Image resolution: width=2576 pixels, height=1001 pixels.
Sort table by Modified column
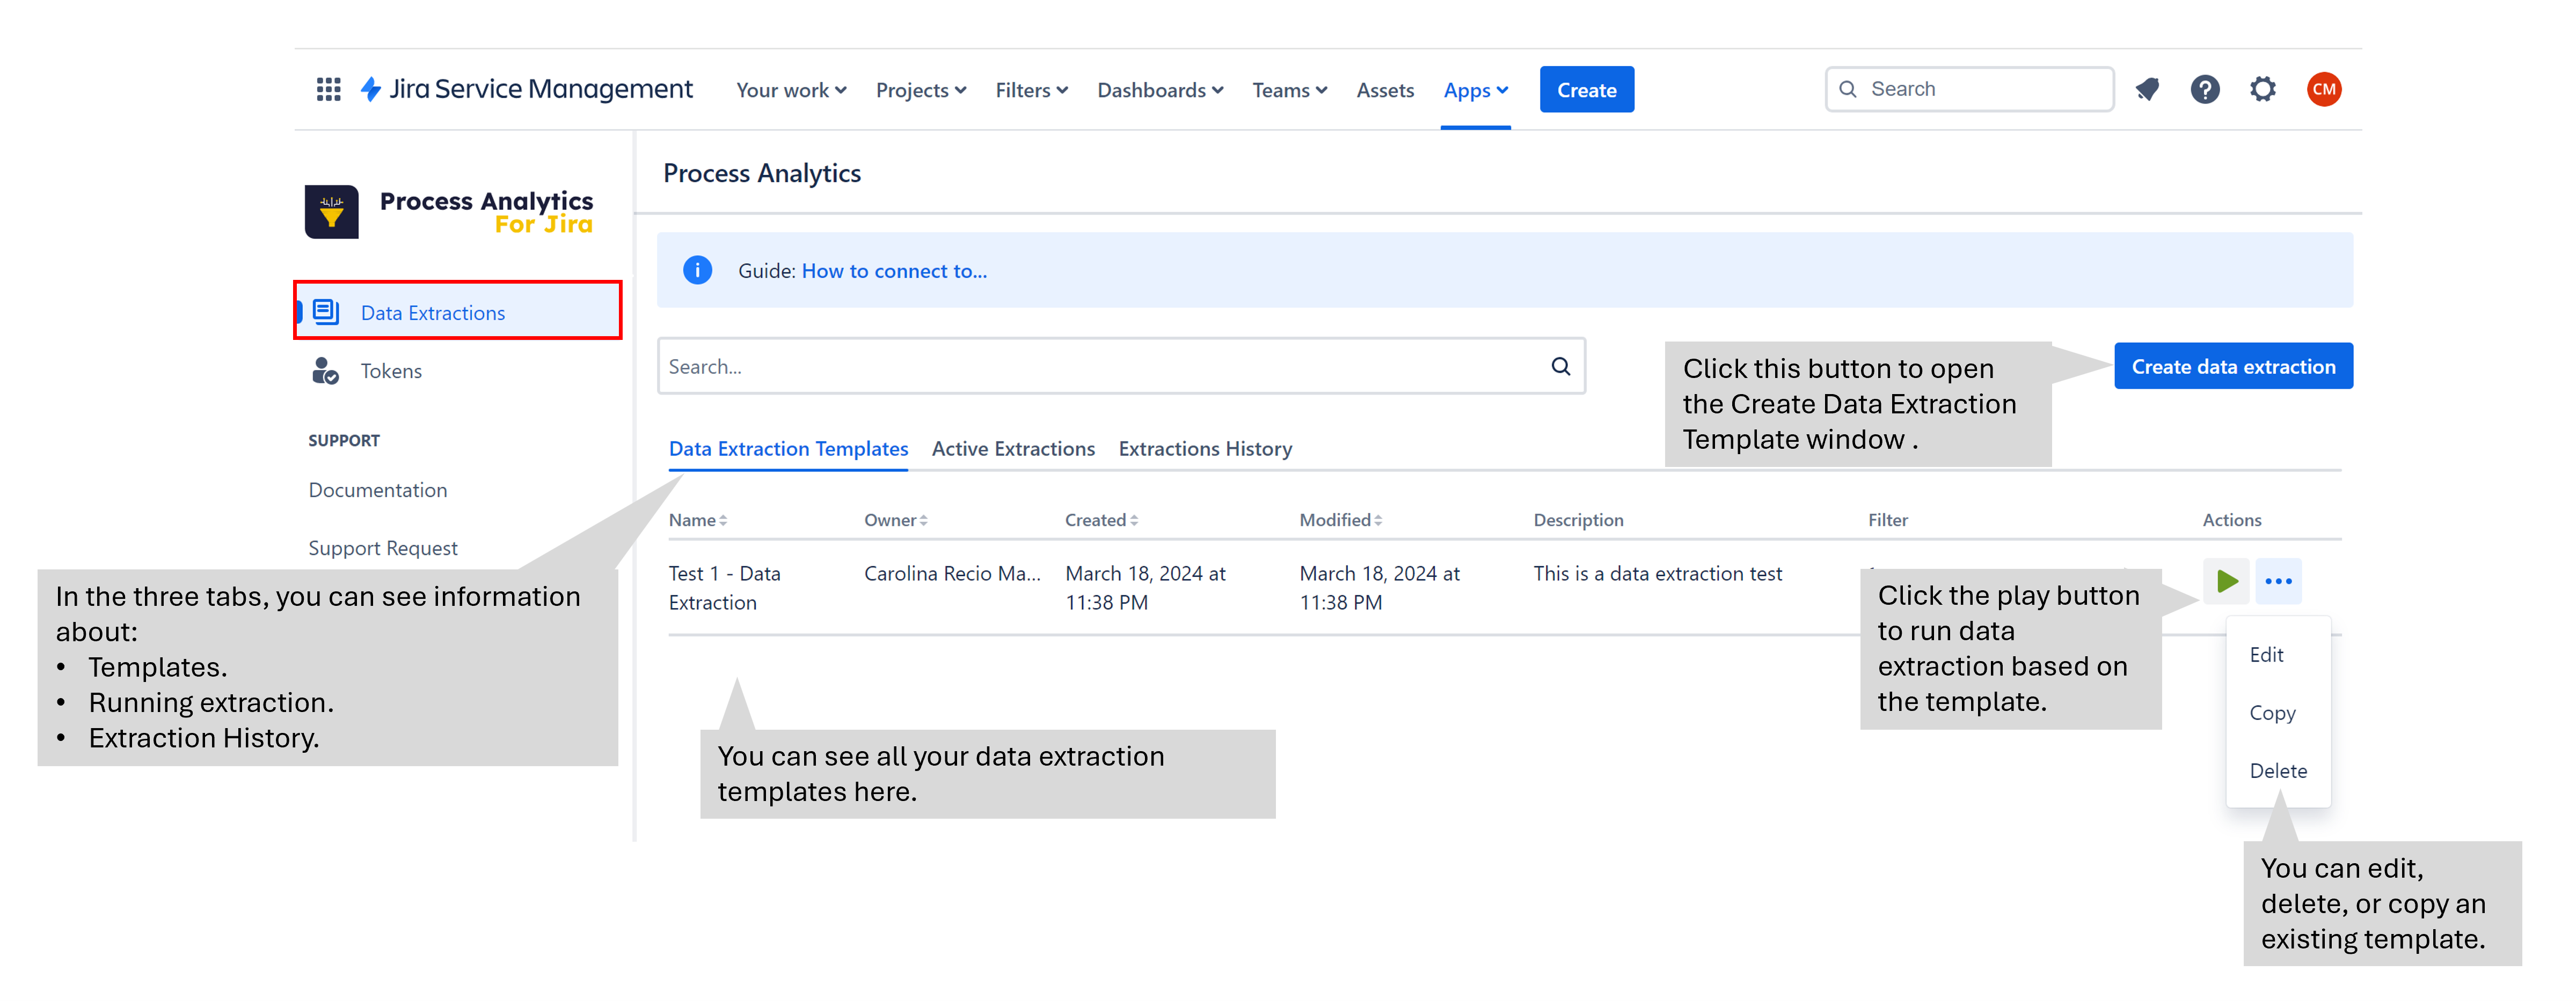1340,521
